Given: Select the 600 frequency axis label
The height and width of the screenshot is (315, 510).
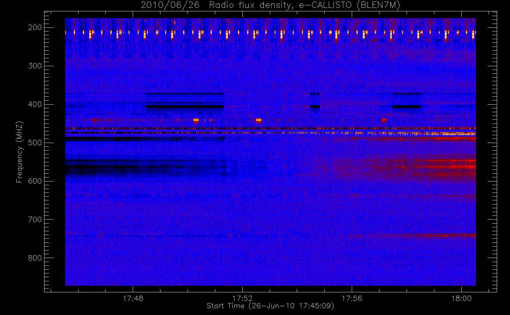Looking at the screenshot, I should click(x=35, y=181).
